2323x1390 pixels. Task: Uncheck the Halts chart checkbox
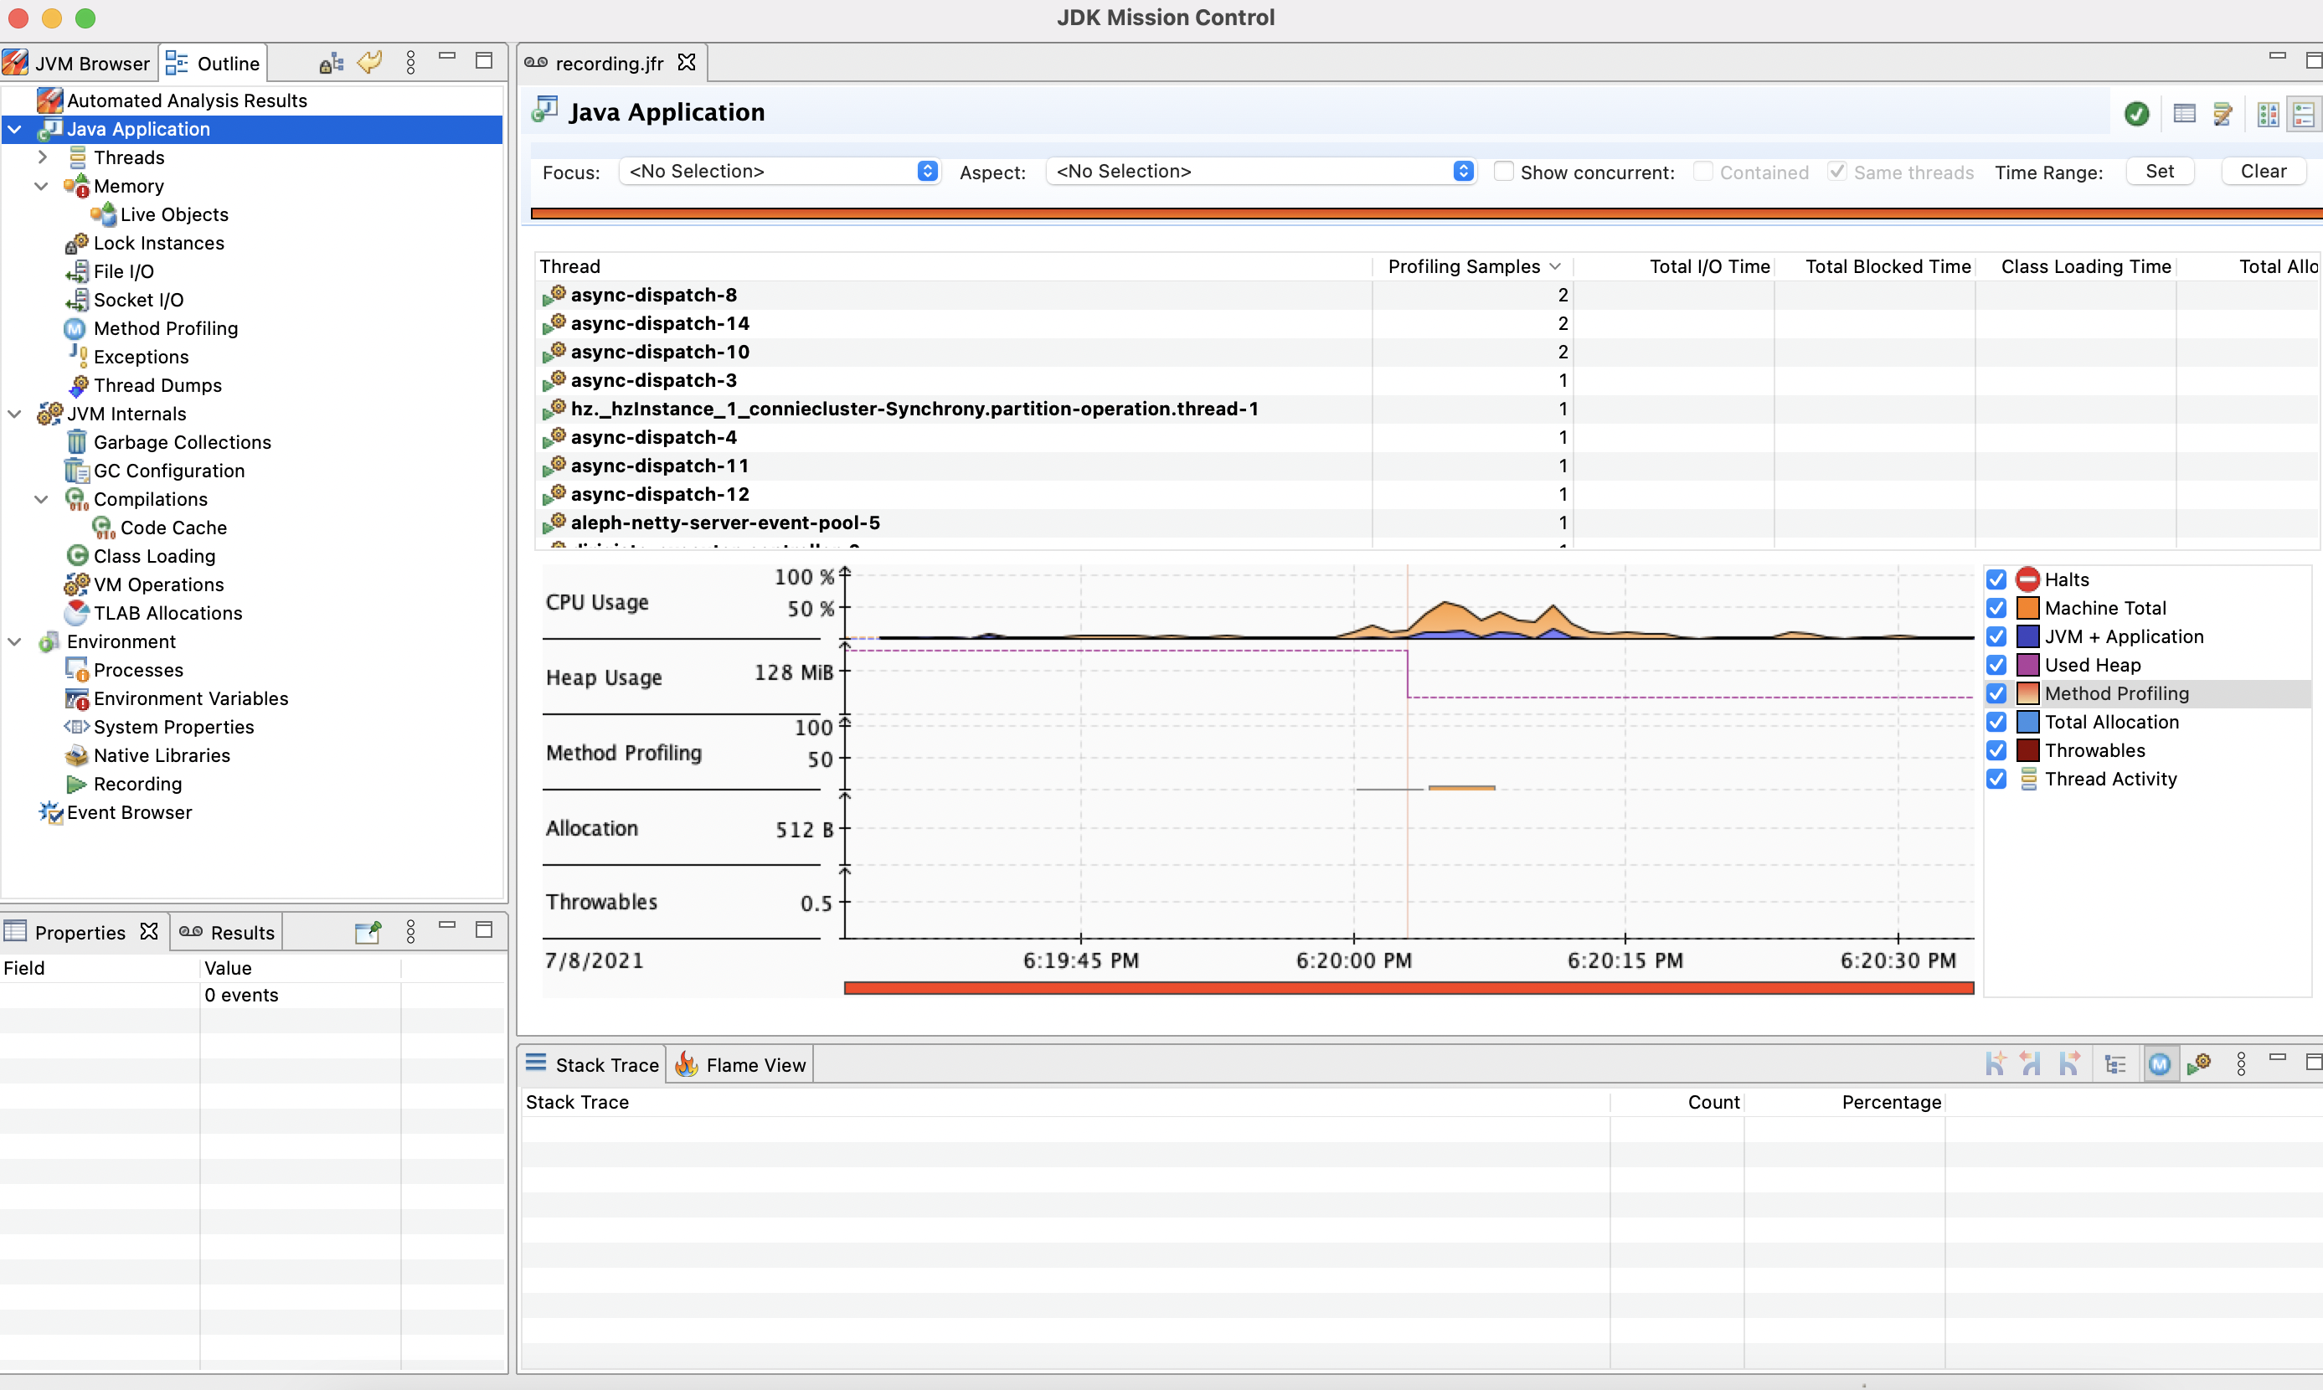point(1996,579)
